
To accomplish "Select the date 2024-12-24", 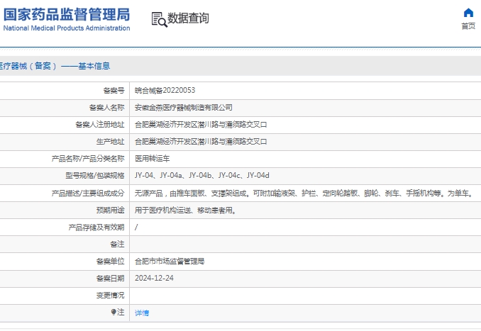I will click(154, 278).
